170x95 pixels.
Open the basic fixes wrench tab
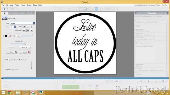4,13
